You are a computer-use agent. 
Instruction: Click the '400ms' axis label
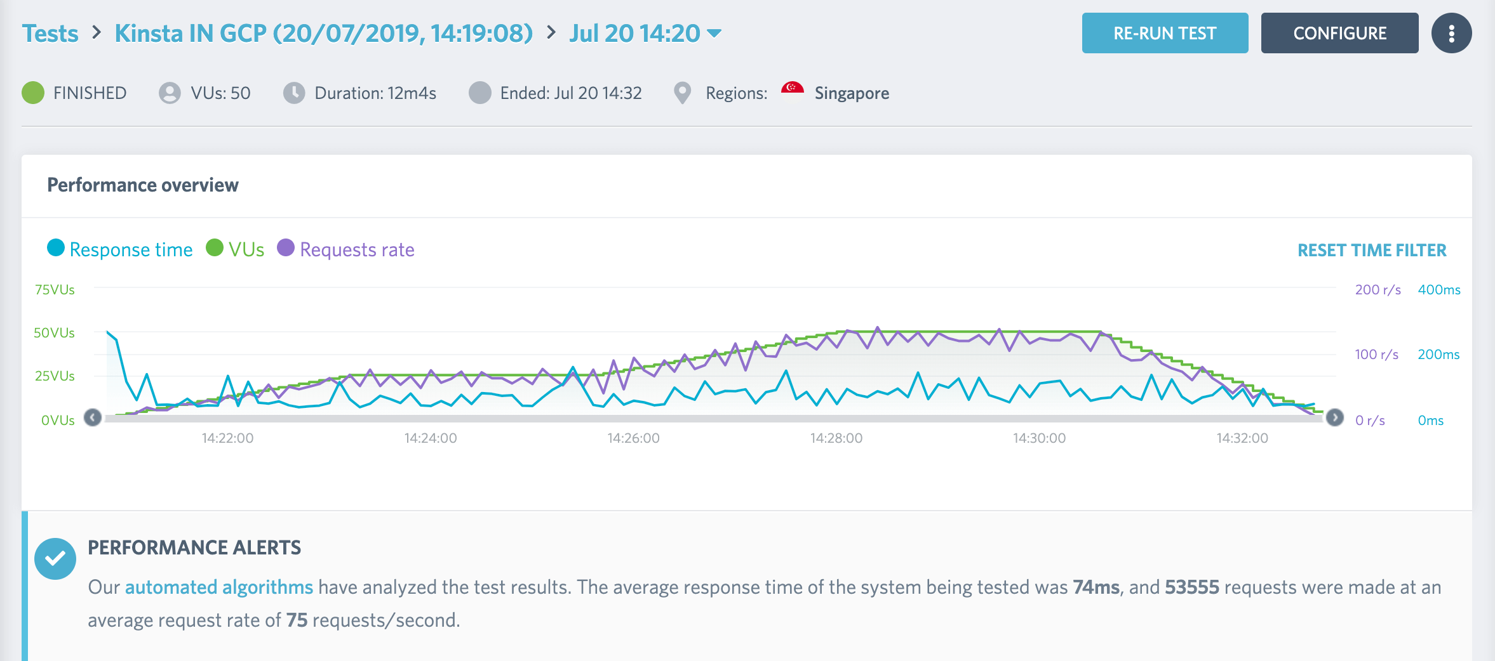point(1439,289)
